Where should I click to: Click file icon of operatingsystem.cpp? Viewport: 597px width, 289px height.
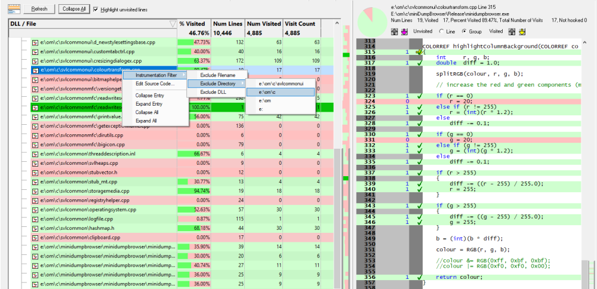(35, 210)
